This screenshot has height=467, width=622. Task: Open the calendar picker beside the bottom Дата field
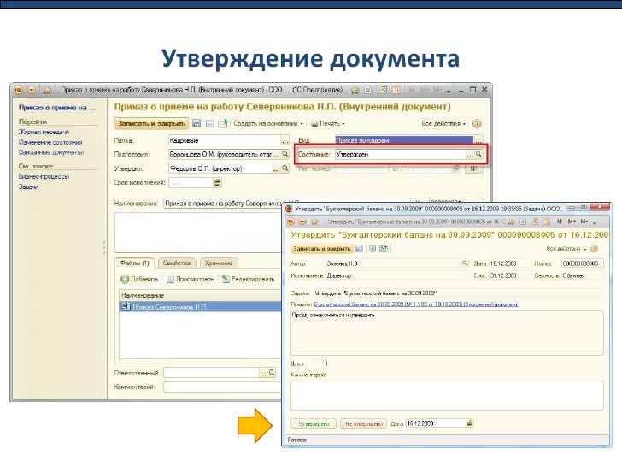470,423
